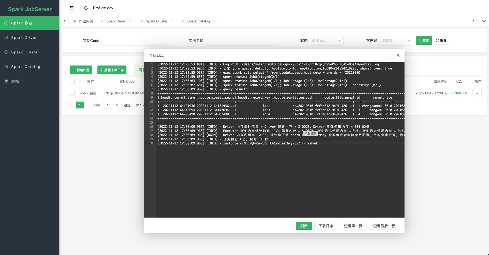Viewport: 489px width, 255px height.
Task: Click the 下载日志 button
Action: click(326, 226)
